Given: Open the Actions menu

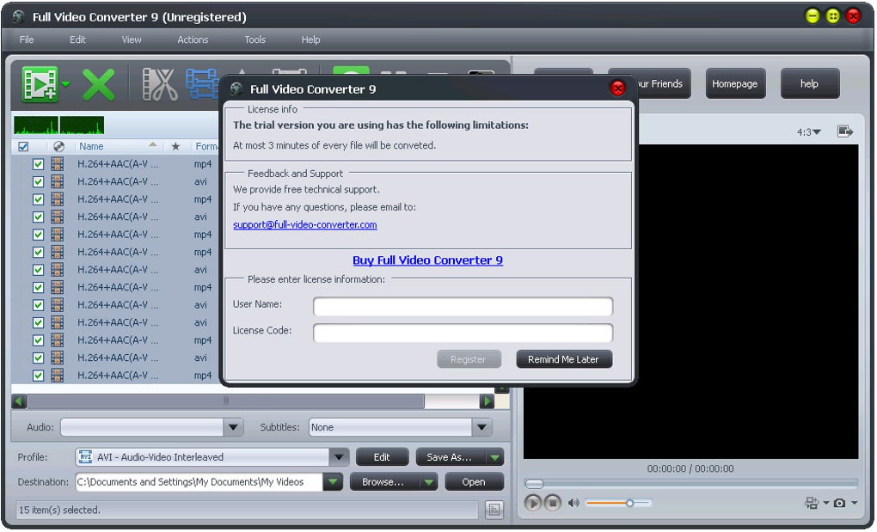Looking at the screenshot, I should pyautogui.click(x=193, y=40).
